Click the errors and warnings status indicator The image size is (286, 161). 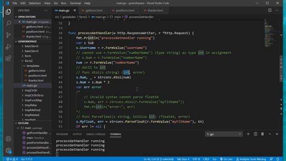(12, 159)
